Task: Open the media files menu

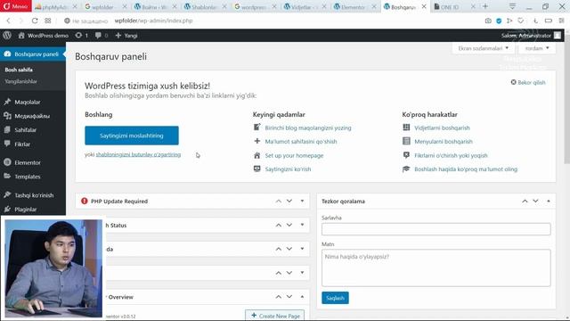Action: pos(33,116)
